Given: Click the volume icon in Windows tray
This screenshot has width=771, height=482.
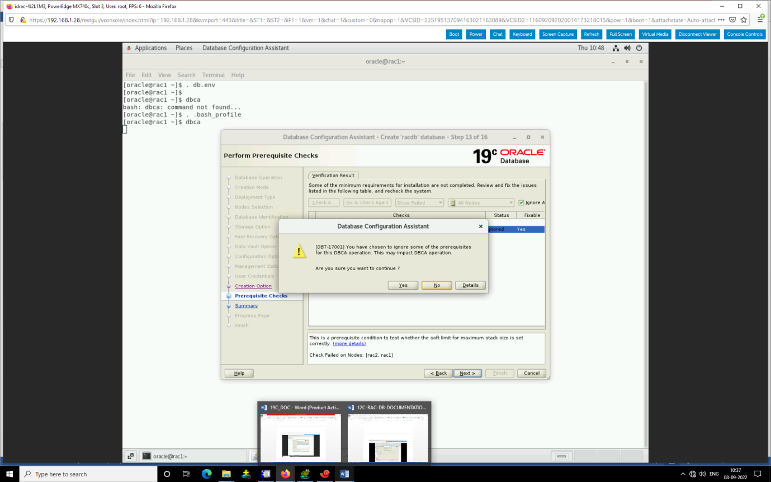Looking at the screenshot, I should 702,474.
